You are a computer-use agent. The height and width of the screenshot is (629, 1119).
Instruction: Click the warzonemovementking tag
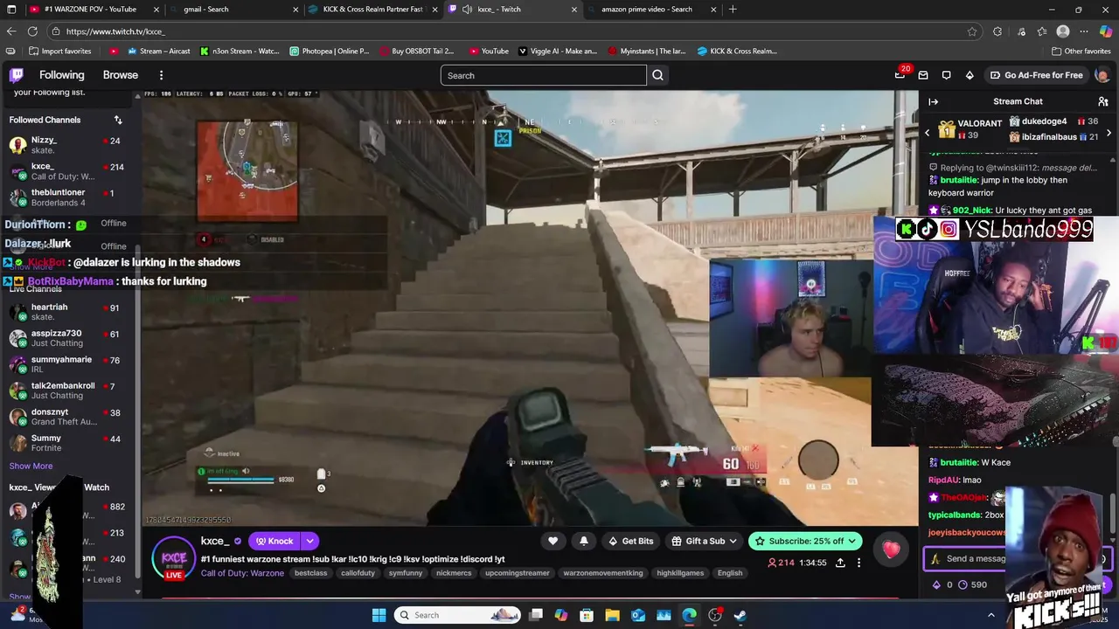coord(603,573)
